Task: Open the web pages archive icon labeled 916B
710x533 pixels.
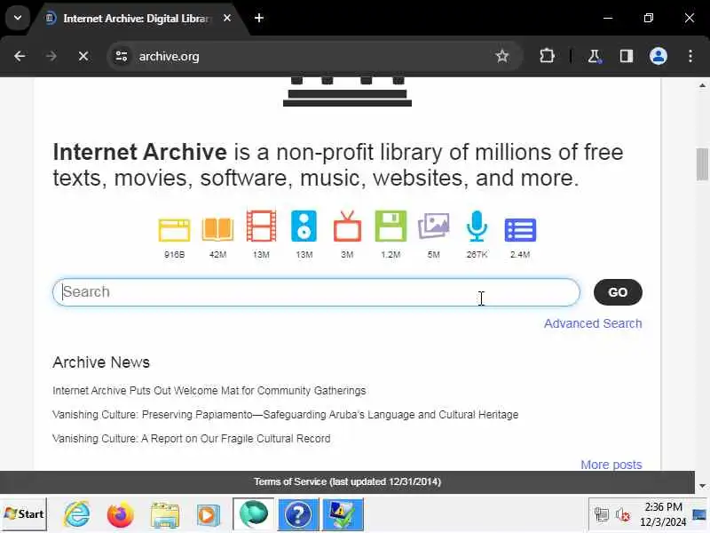Action: tap(174, 230)
